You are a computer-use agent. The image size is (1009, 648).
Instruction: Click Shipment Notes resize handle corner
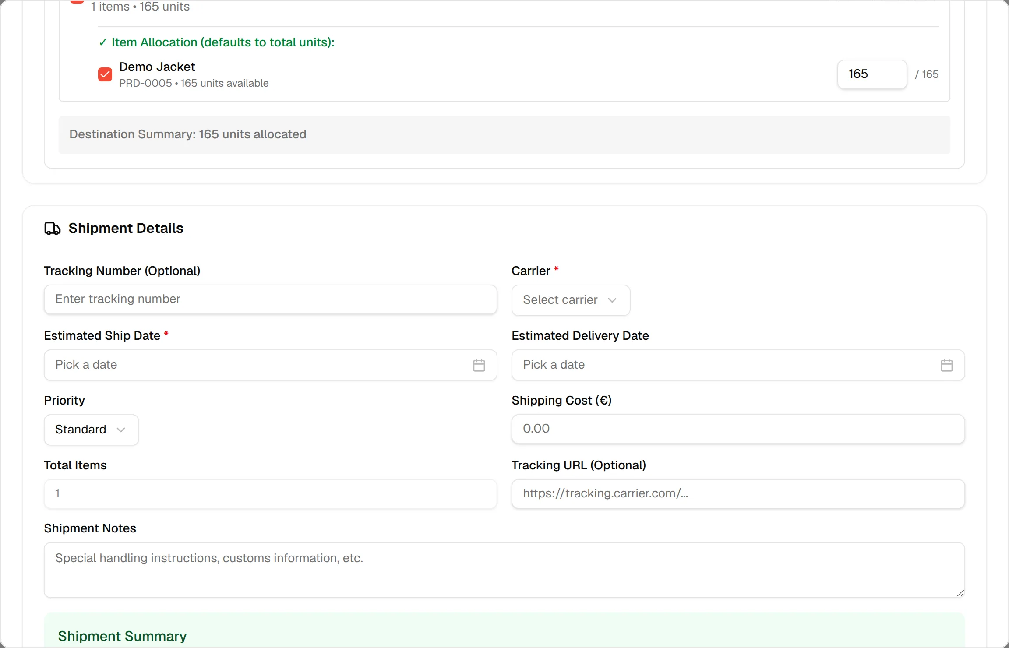[960, 593]
